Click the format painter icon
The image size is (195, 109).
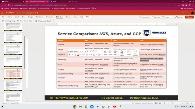point(91,54)
